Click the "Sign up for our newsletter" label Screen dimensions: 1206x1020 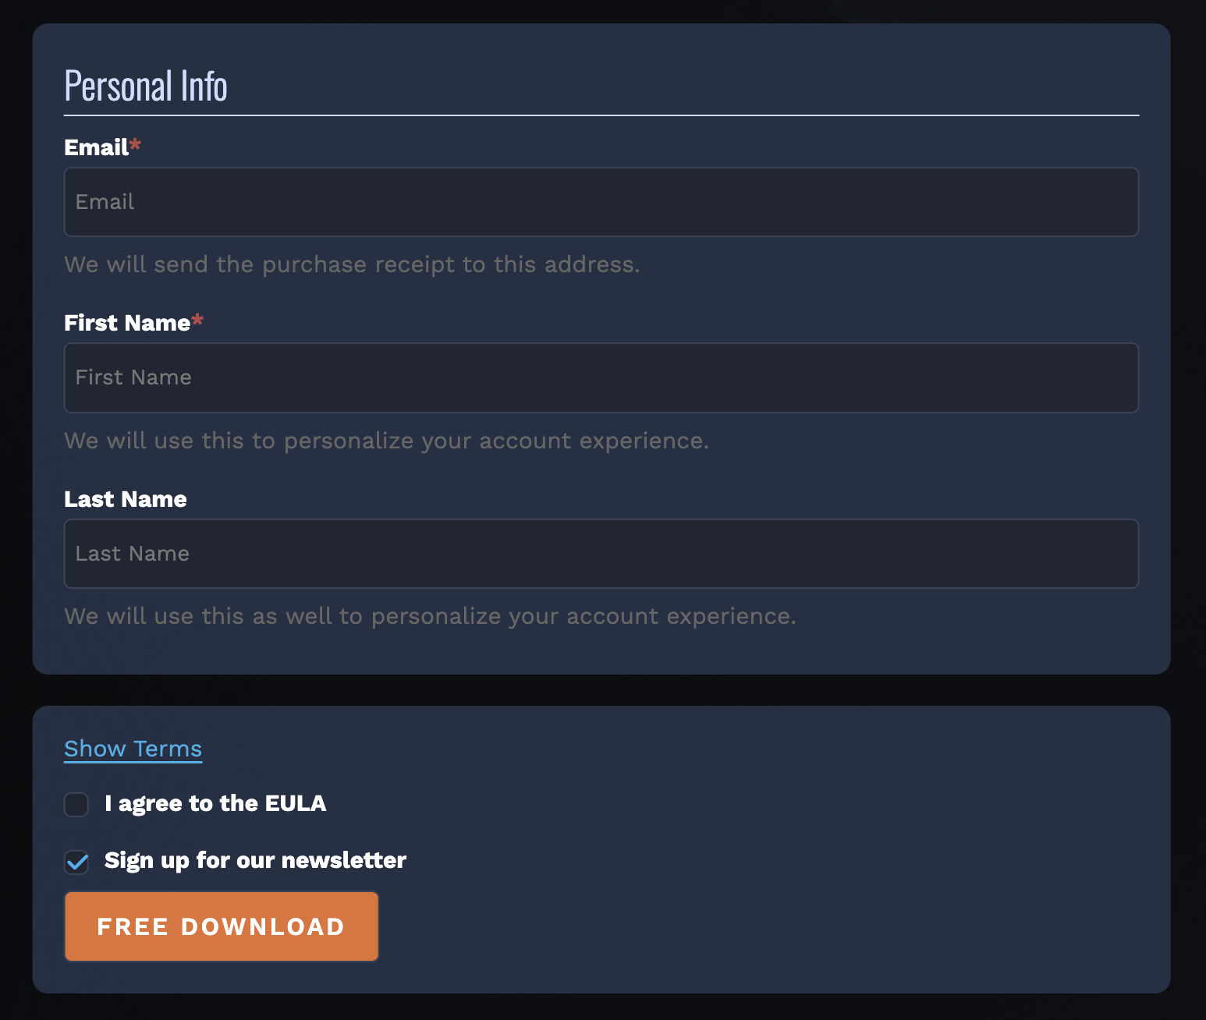255,860
